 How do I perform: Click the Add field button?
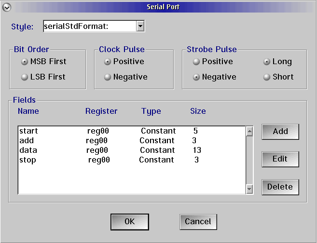pyautogui.click(x=280, y=132)
